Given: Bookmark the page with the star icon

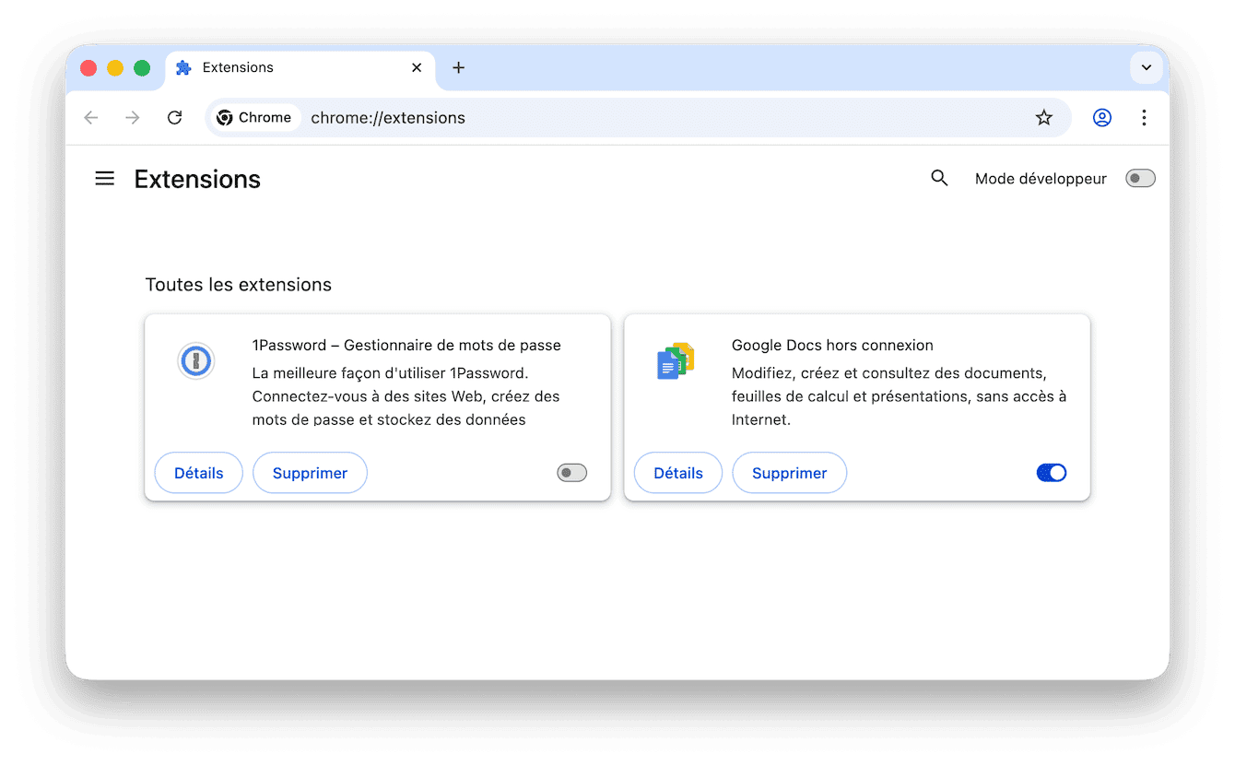Looking at the screenshot, I should coord(1043,117).
